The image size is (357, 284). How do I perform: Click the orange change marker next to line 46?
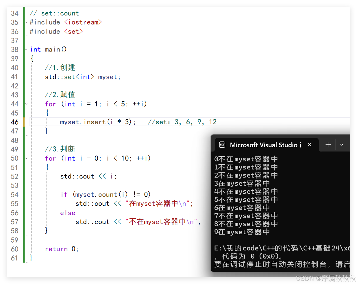click(24, 122)
